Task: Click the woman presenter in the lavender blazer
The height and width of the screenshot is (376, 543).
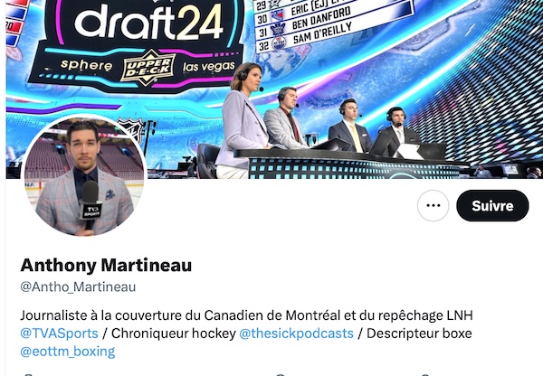Action: click(x=243, y=120)
